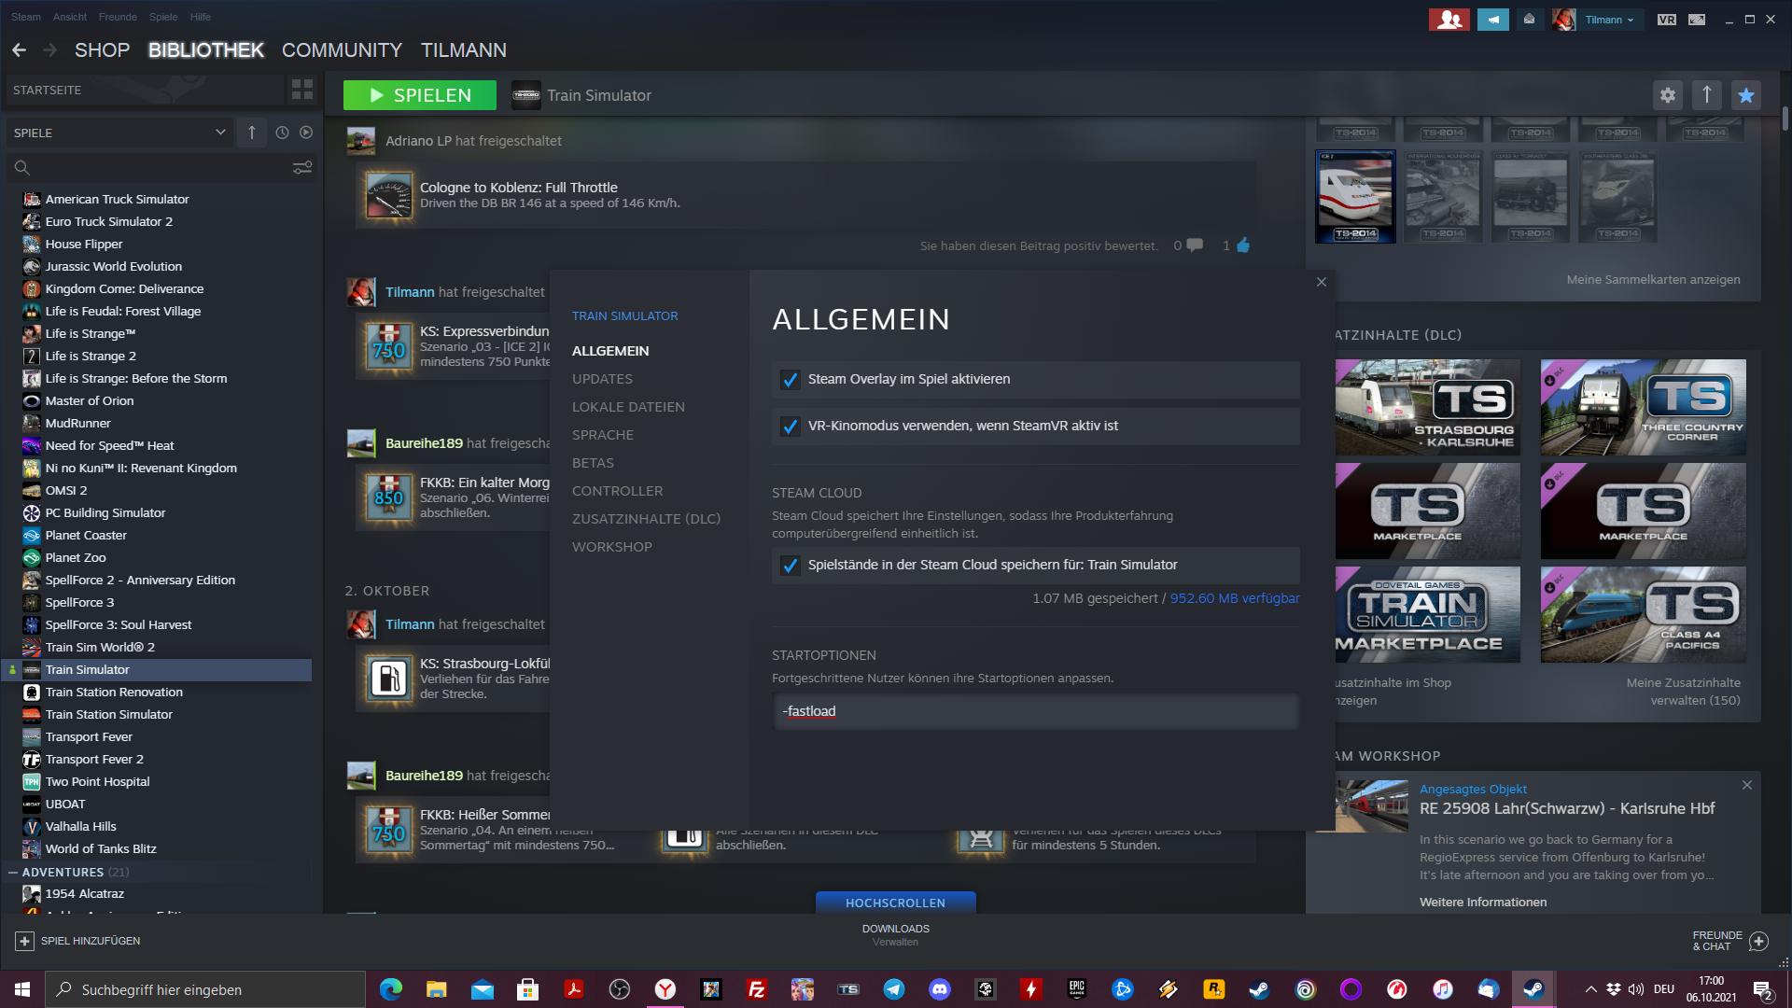Click the 952.60 MB verfügbar link
The height and width of the screenshot is (1008, 1792).
pyautogui.click(x=1234, y=598)
